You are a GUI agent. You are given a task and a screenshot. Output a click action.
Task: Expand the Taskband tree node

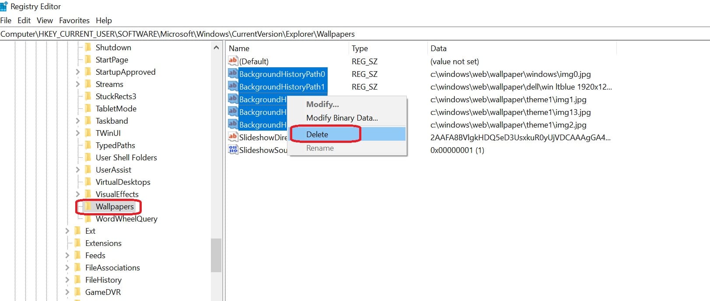pos(78,121)
